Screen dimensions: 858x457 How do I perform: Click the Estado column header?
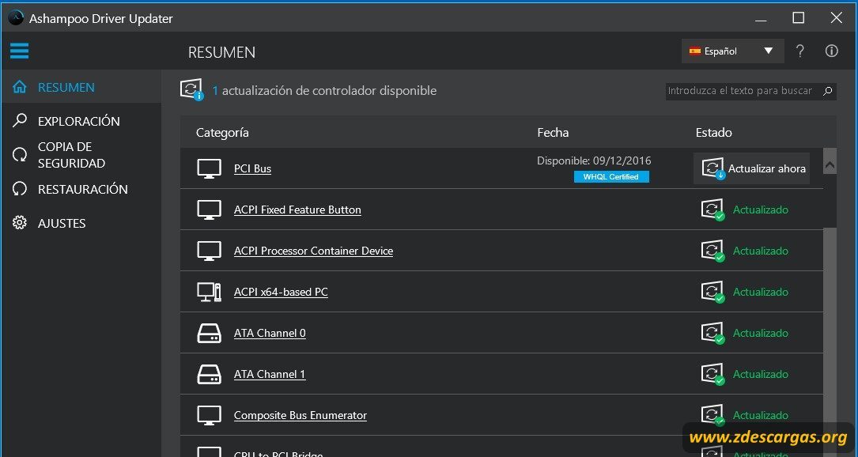713,133
